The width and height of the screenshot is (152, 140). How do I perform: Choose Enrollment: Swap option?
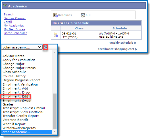click(16, 101)
